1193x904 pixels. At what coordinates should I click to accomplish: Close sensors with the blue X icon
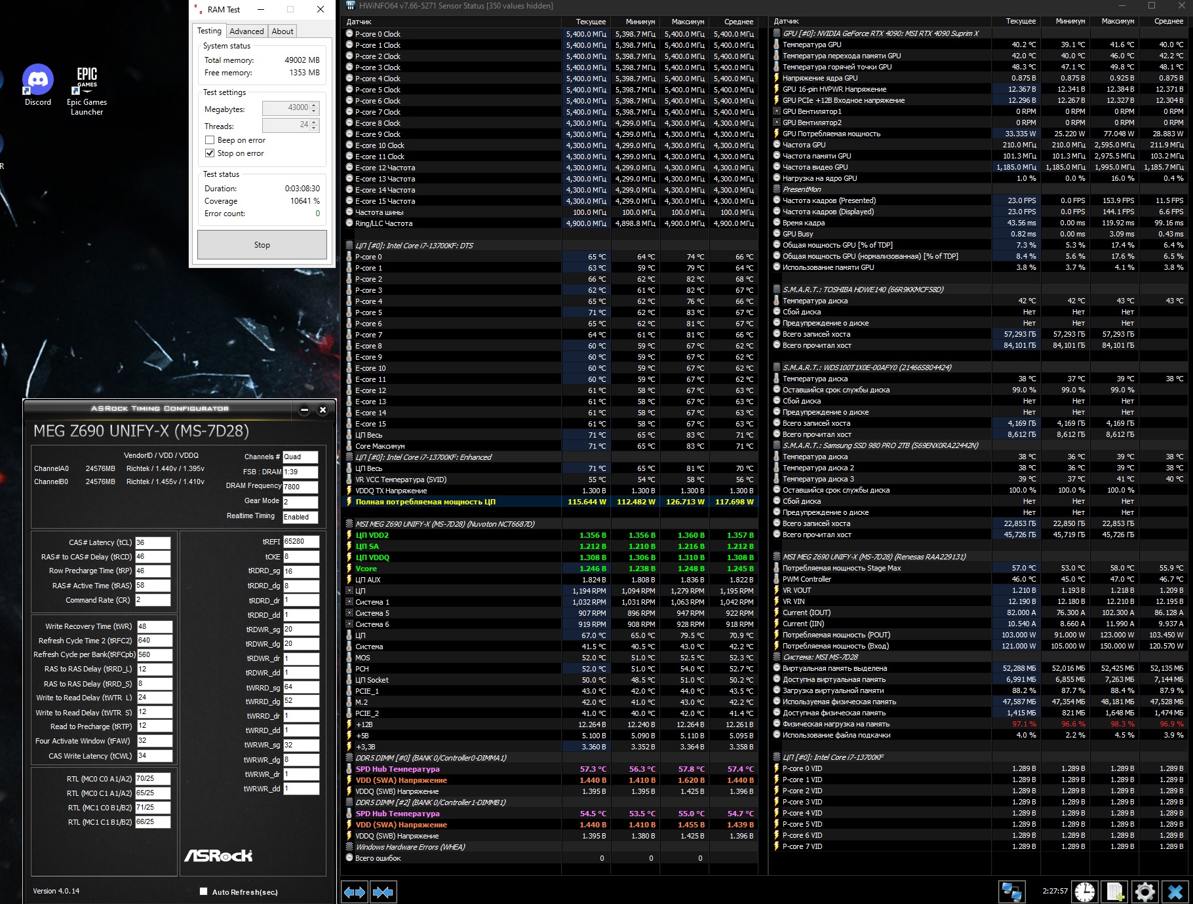tap(1175, 892)
